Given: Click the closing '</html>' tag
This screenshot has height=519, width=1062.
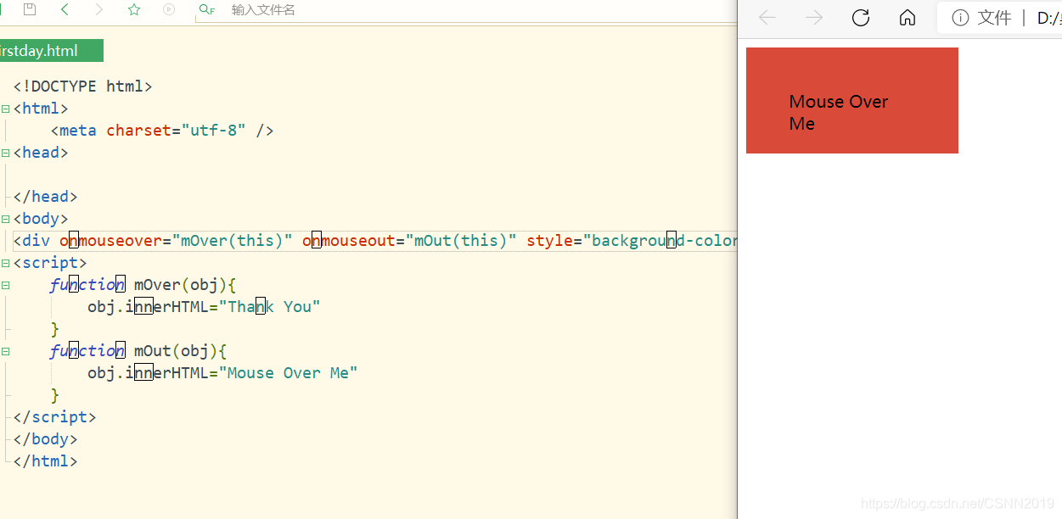Looking at the screenshot, I should pyautogui.click(x=46, y=461).
